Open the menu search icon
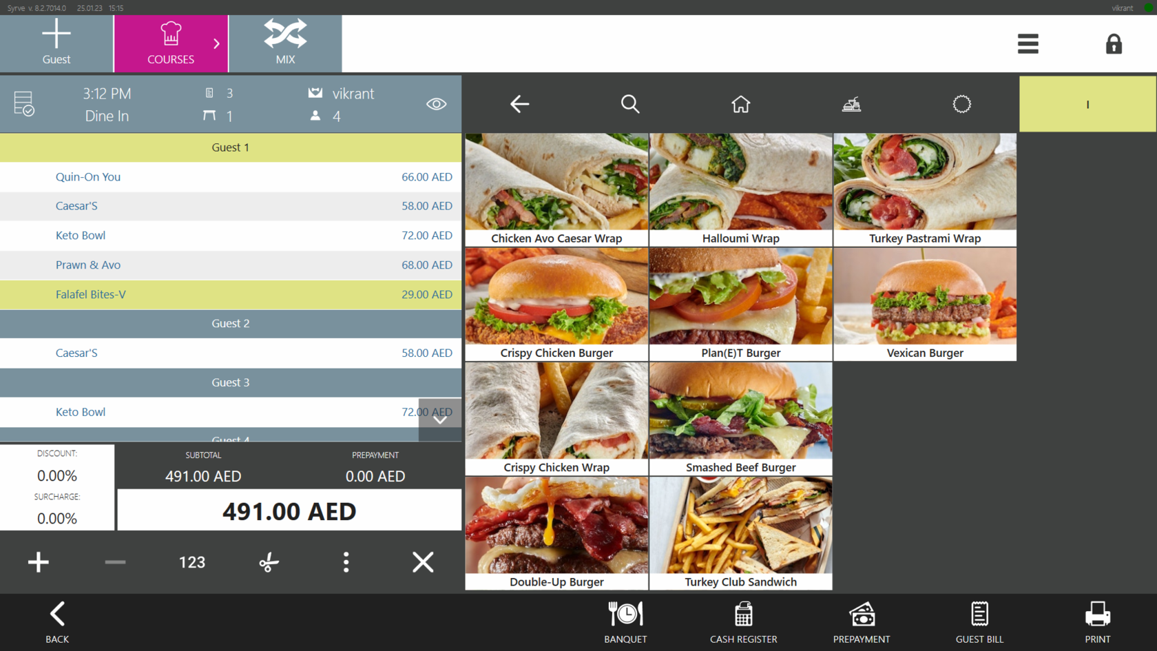The height and width of the screenshot is (651, 1157). 630,104
